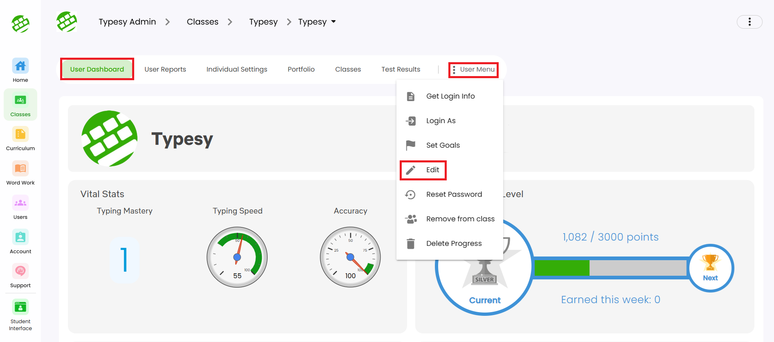
Task: Expand the Typesy breadcrumb dropdown arrow
Action: coord(333,22)
